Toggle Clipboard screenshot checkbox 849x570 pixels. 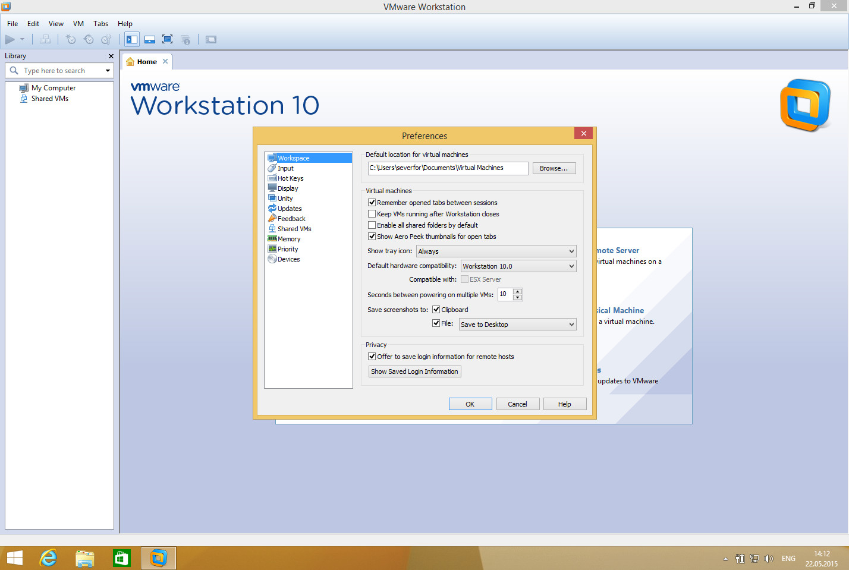(436, 310)
